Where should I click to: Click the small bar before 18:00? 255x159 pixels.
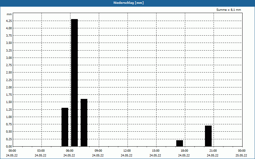(x=179, y=143)
